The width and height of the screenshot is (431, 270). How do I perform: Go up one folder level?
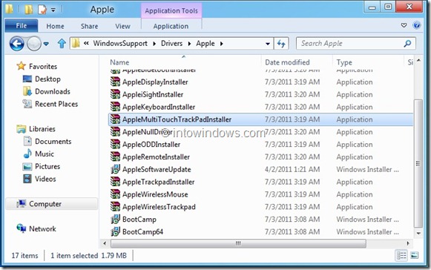click(62, 44)
